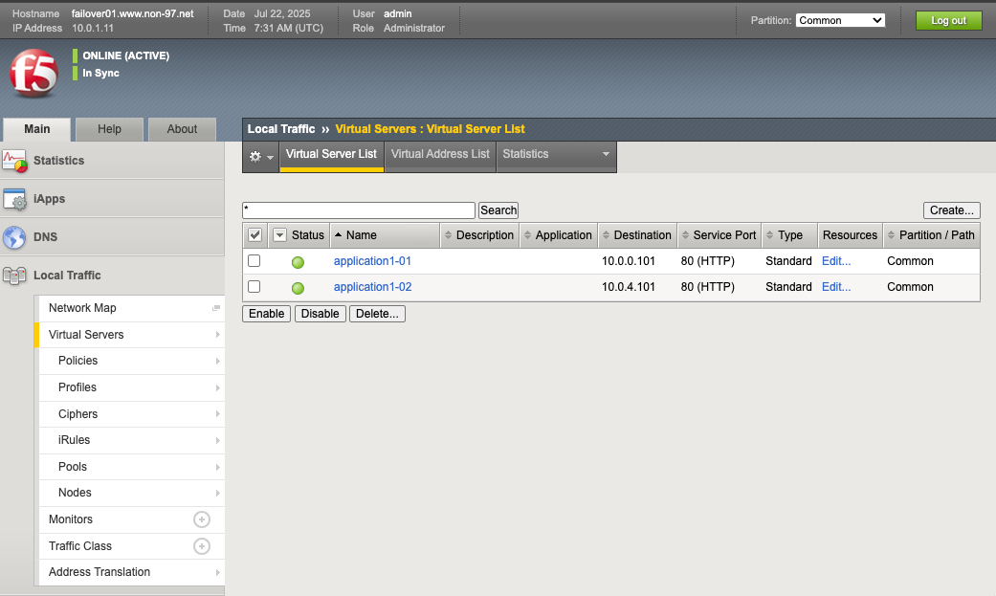
Task: Click destination 10.0.4.101 cell
Action: tap(629, 287)
